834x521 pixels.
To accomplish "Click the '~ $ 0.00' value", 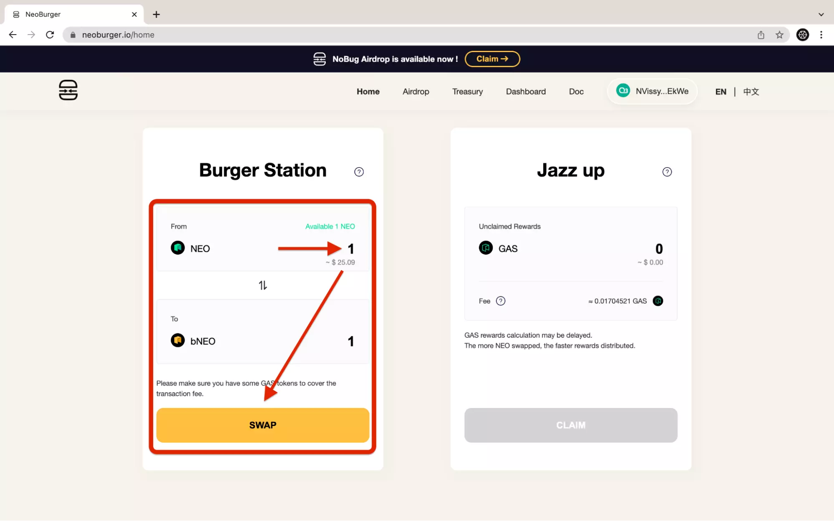I will pos(650,262).
